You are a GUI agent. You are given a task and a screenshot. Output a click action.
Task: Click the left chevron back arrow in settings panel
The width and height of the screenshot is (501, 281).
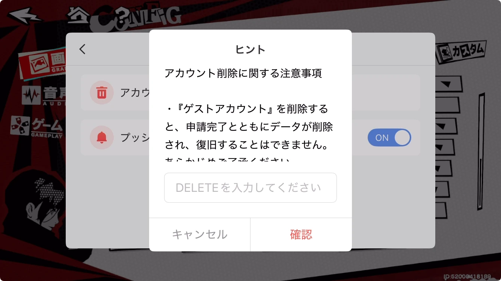tap(83, 49)
